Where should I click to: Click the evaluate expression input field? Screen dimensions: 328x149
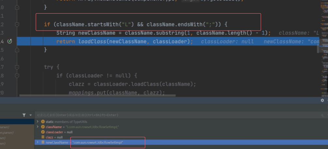point(163,115)
